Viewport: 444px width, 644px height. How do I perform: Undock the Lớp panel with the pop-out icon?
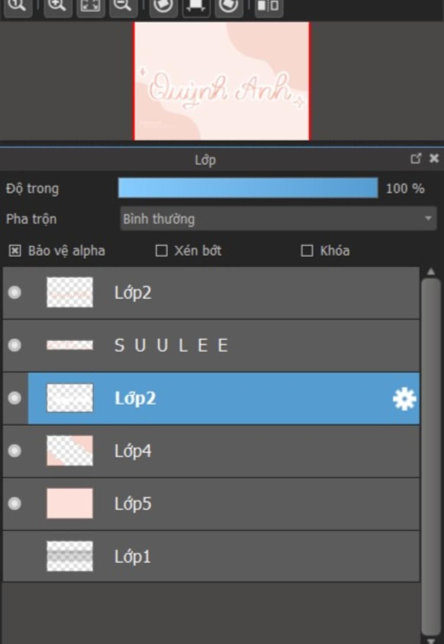415,159
